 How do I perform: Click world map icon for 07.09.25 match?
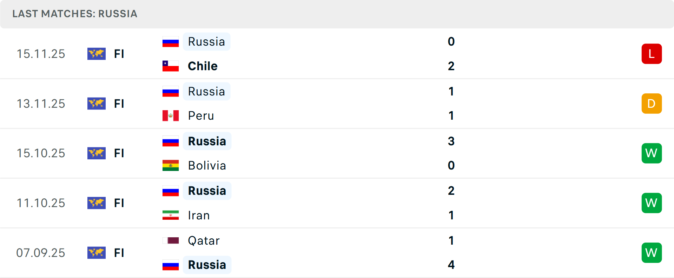coord(97,253)
